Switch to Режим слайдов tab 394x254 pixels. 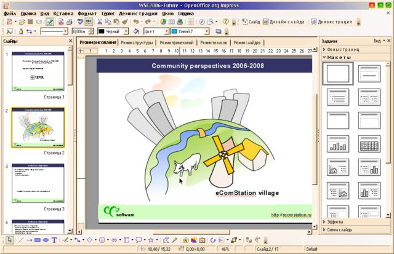coord(247,42)
